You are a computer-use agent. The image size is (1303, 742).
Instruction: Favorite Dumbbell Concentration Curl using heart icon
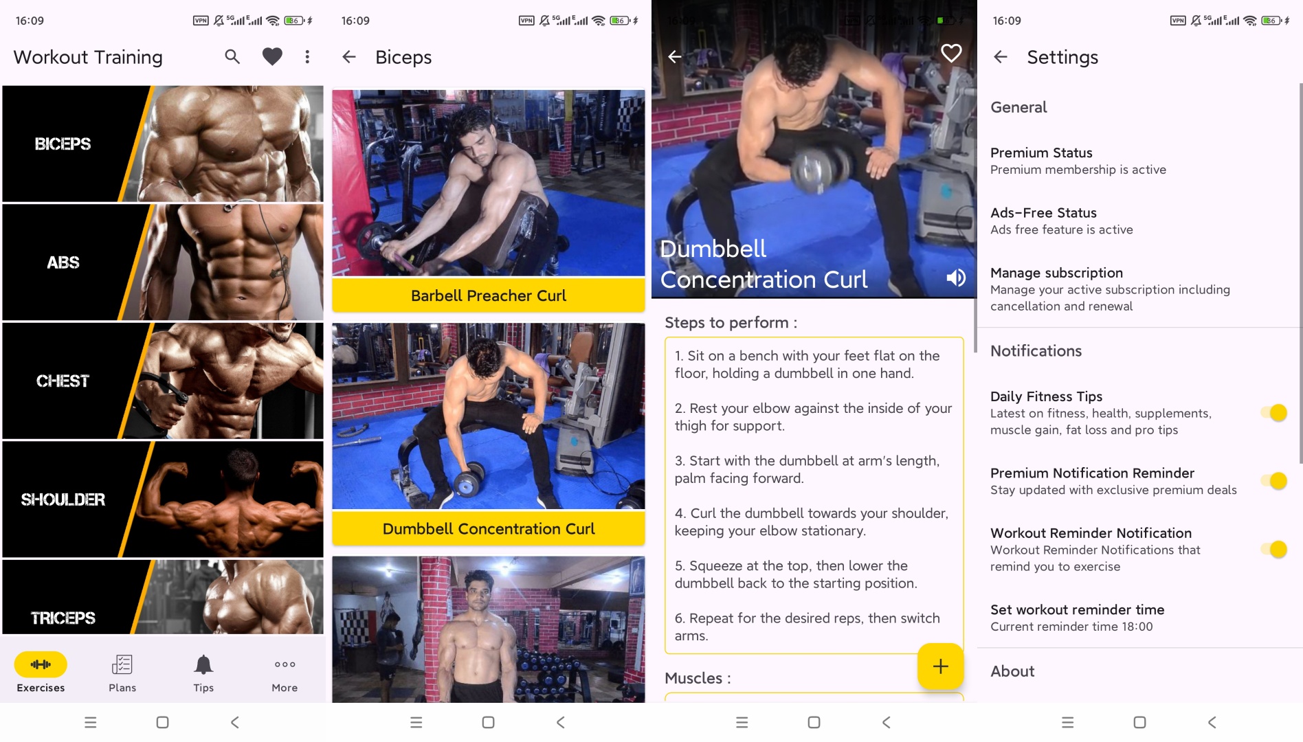951,52
